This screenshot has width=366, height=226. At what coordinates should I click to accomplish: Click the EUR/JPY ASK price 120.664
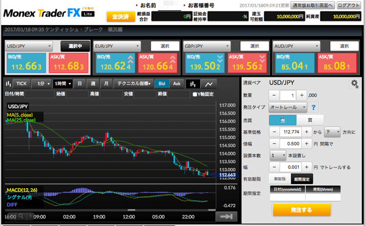click(157, 63)
